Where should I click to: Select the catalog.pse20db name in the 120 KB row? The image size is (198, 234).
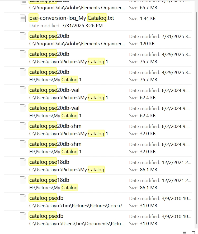coord(49,36)
